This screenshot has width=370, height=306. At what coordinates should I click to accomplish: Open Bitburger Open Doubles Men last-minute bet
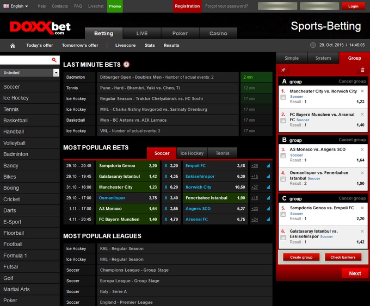pyautogui.click(x=168, y=77)
